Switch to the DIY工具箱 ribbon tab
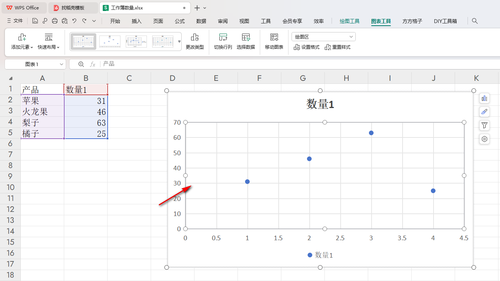Image resolution: width=500 pixels, height=281 pixels. click(x=446, y=21)
